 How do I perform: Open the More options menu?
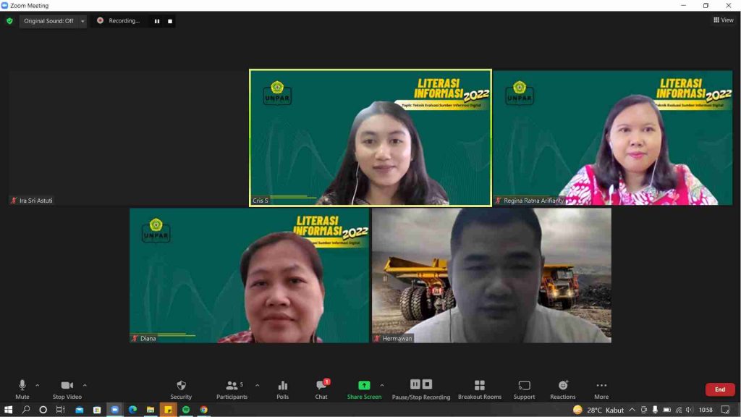pos(601,389)
